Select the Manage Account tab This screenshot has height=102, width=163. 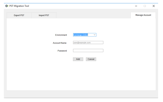click(x=143, y=15)
